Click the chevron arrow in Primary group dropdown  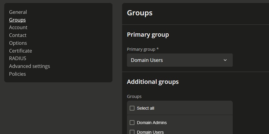[x=225, y=60]
